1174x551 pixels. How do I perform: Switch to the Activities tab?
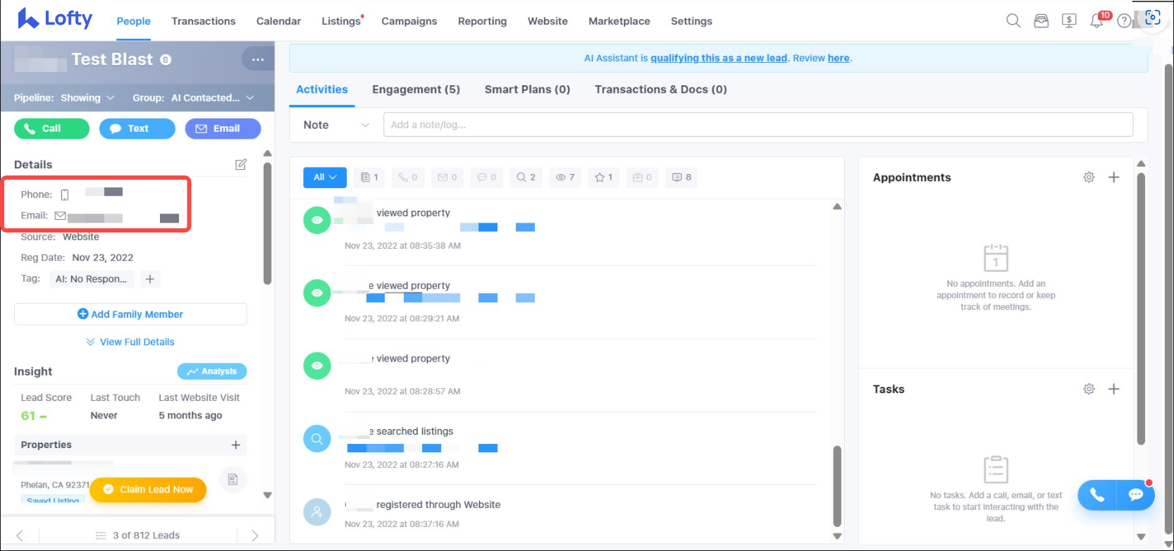(x=322, y=89)
